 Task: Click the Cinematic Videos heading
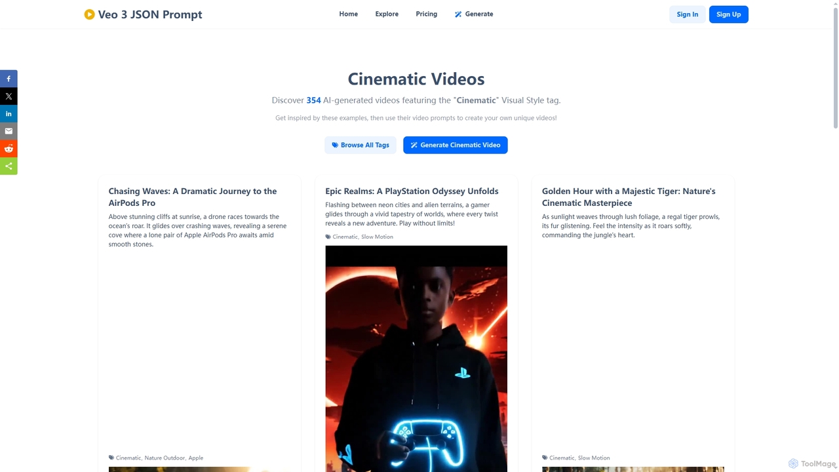click(416, 79)
